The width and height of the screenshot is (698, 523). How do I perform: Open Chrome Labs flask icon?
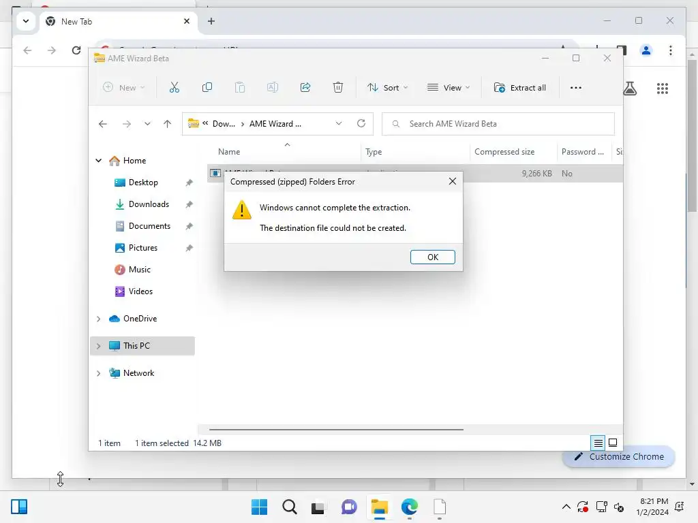(x=630, y=88)
